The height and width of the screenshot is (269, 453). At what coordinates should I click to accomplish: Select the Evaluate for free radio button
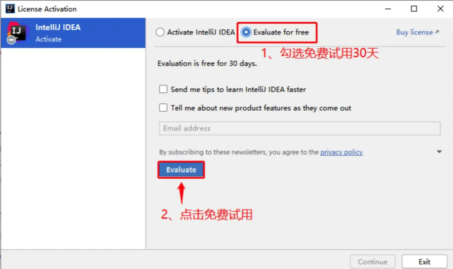coord(246,32)
